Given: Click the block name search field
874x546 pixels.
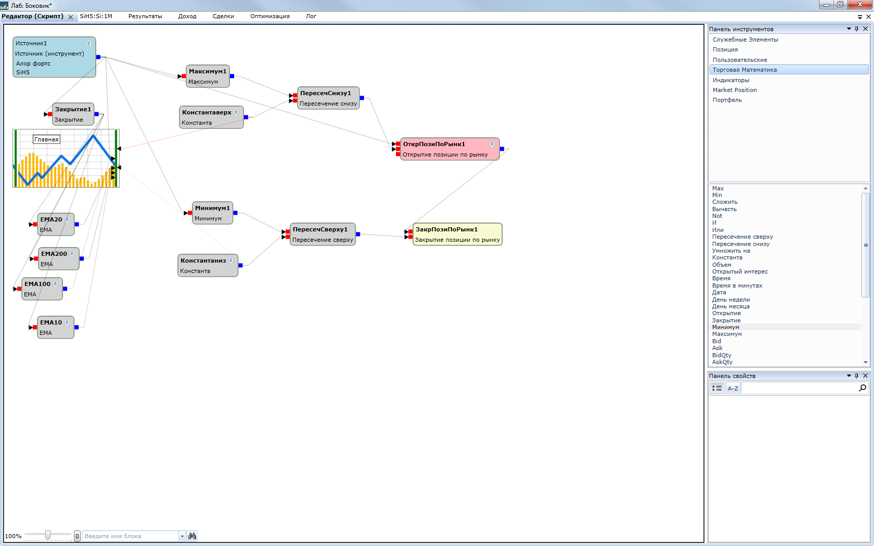Looking at the screenshot, I should (x=131, y=536).
